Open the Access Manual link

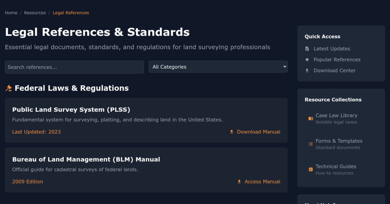(x=262, y=182)
